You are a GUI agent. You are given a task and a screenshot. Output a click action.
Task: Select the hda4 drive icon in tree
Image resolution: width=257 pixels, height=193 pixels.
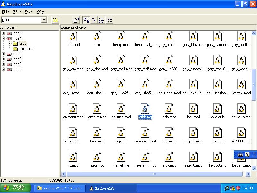pos(9,39)
